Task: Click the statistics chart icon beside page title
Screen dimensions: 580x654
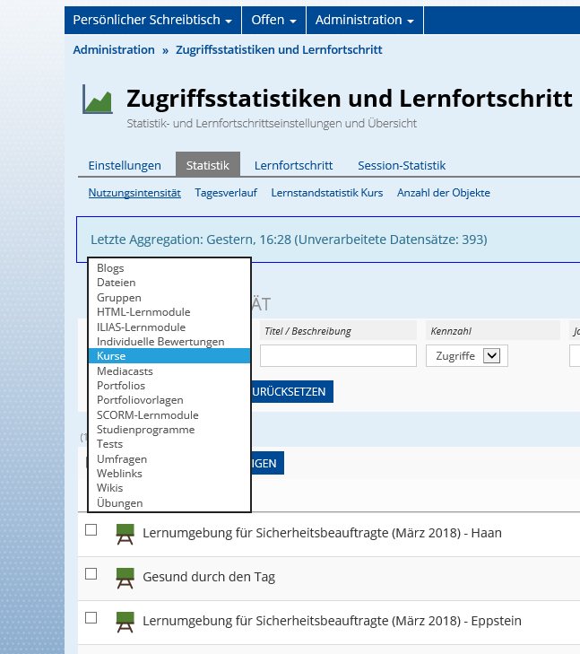Action: click(x=97, y=99)
